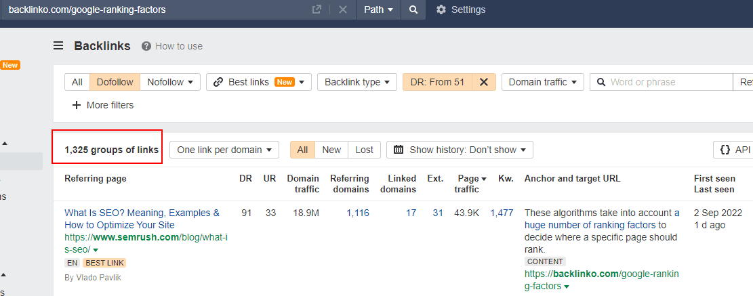Click the CONTENT badge
The image size is (753, 296).
(545, 261)
